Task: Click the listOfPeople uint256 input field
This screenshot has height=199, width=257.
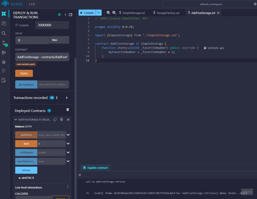Action: click(51, 152)
